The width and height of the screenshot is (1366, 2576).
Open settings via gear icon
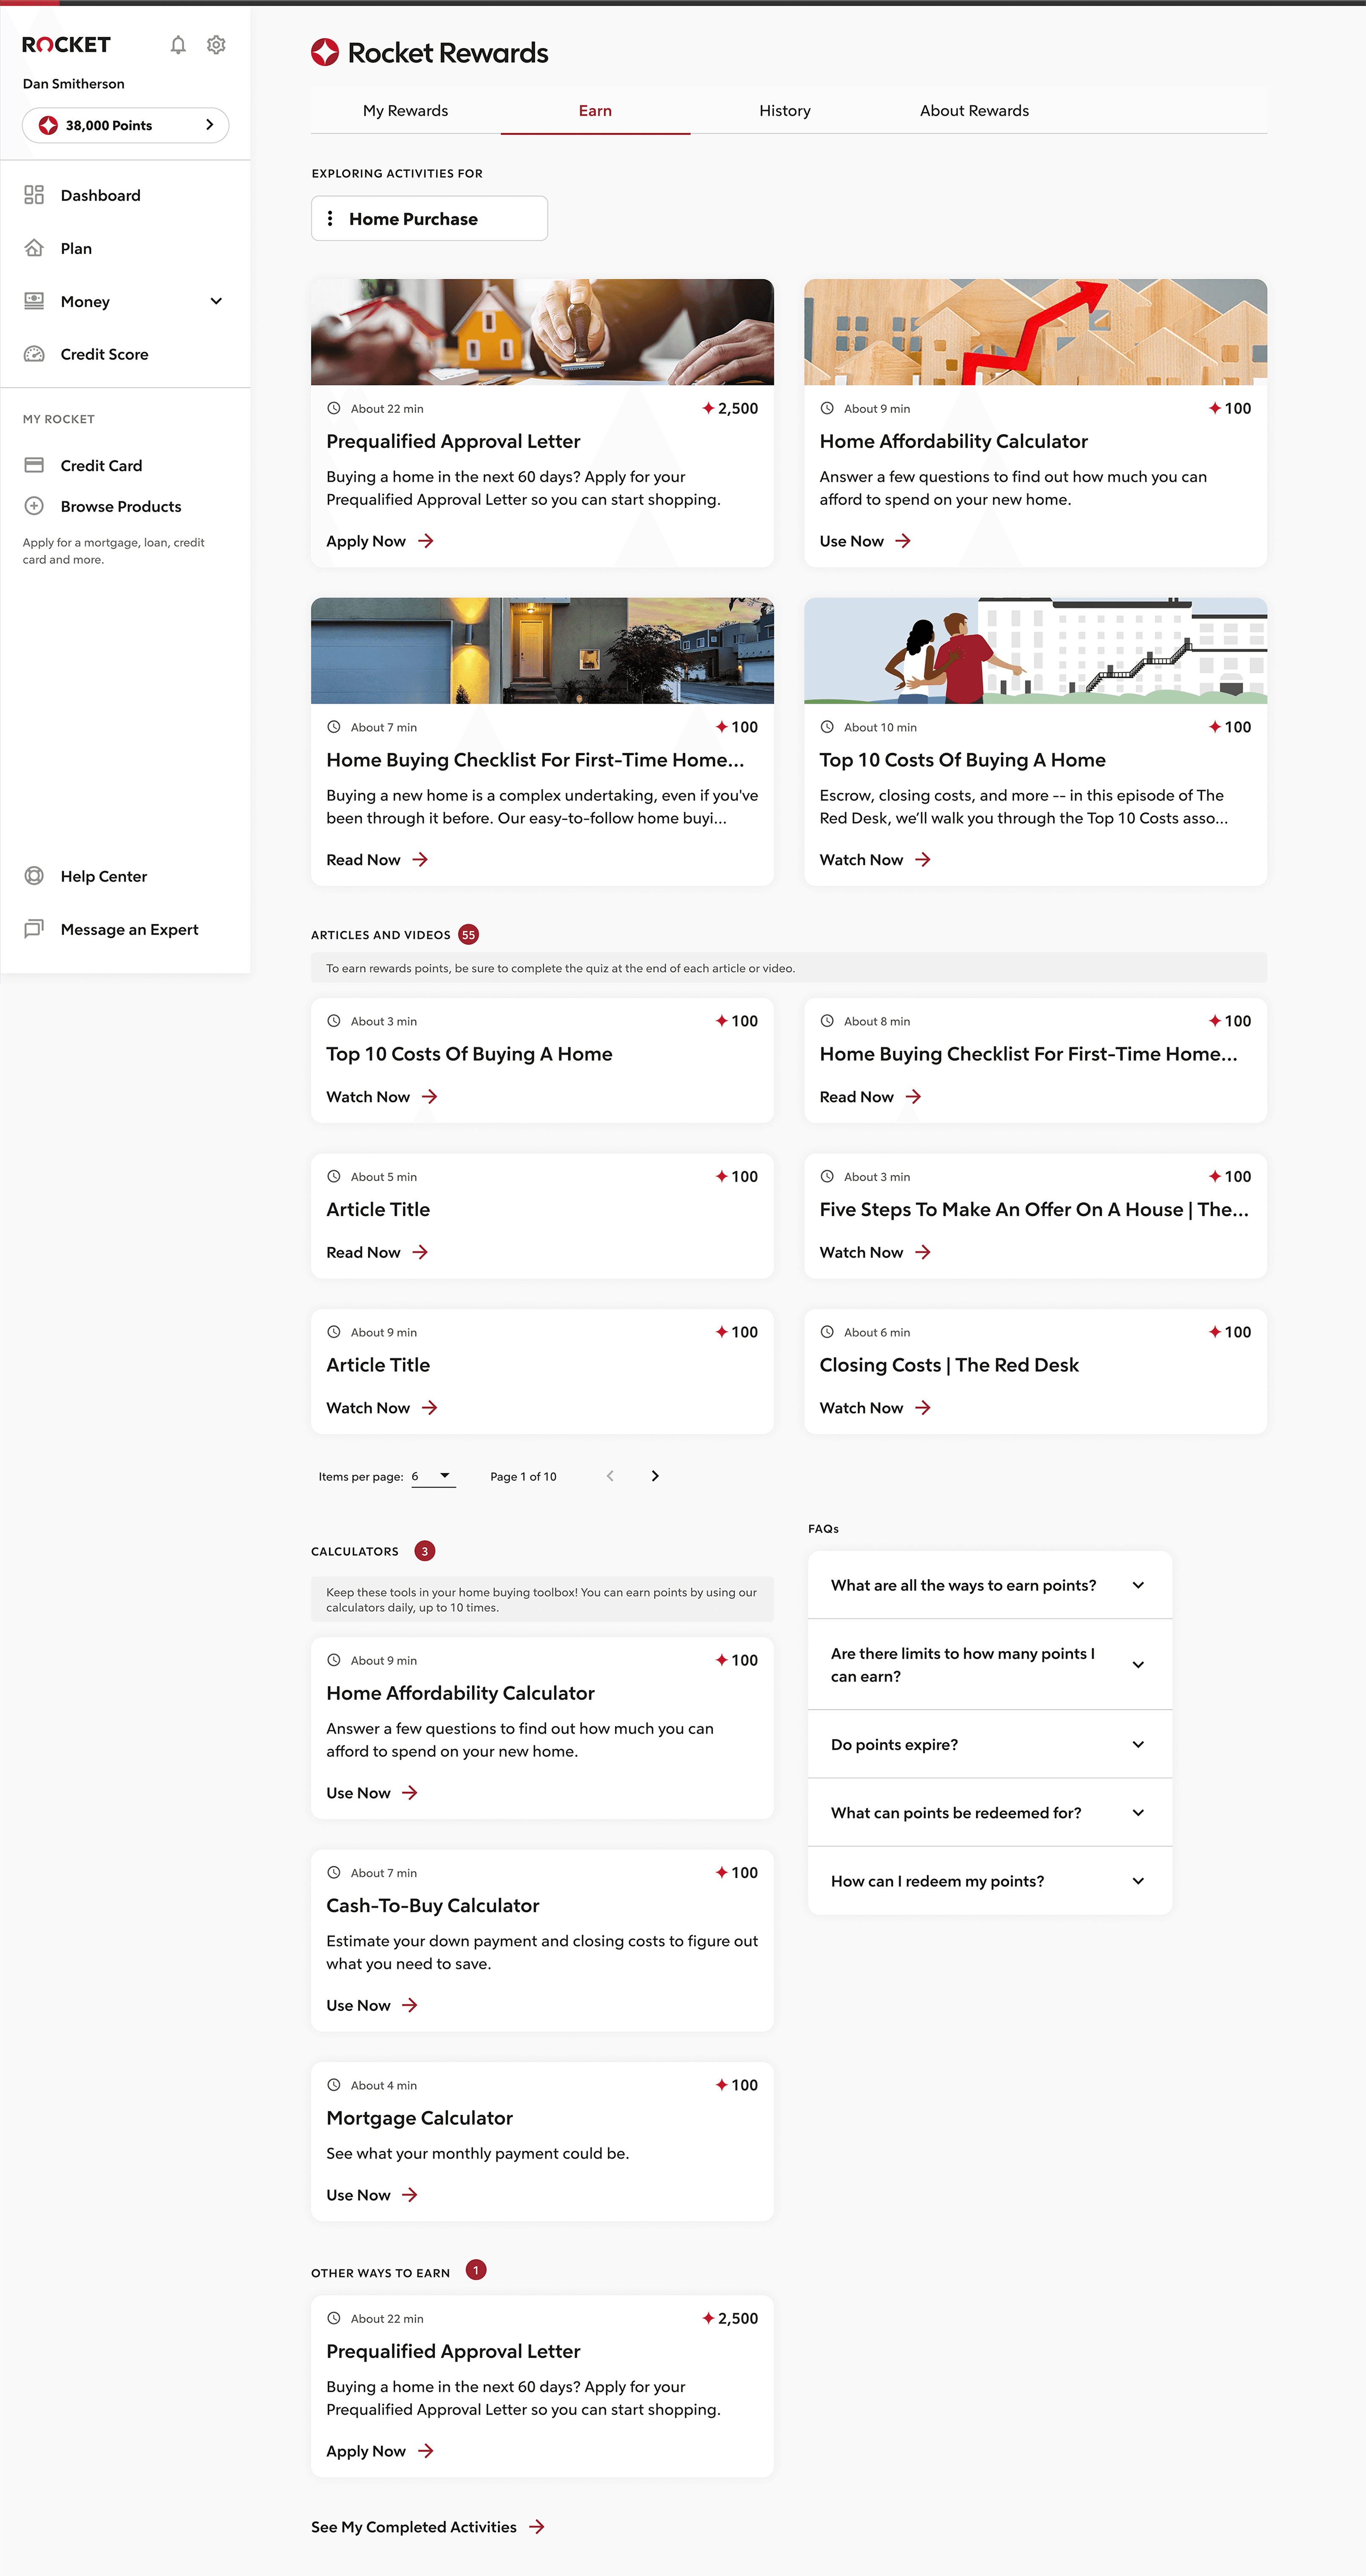coord(216,45)
